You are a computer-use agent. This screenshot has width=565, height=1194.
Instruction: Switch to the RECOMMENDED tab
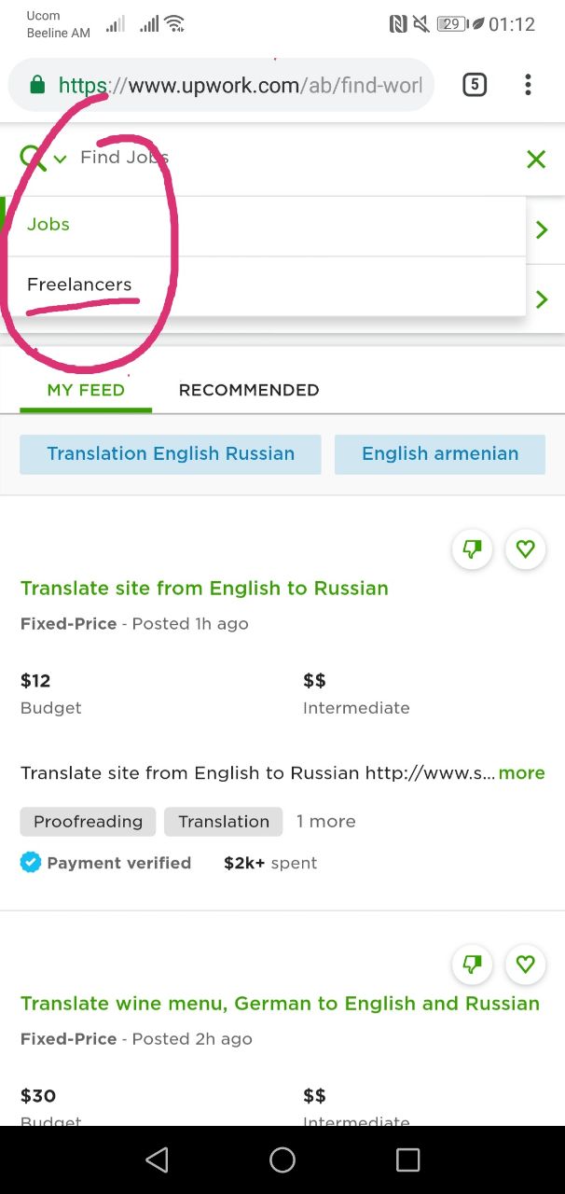point(249,390)
